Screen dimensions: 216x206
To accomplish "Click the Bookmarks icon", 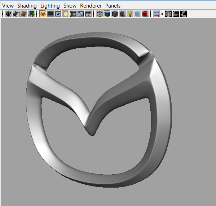I will (24, 14).
